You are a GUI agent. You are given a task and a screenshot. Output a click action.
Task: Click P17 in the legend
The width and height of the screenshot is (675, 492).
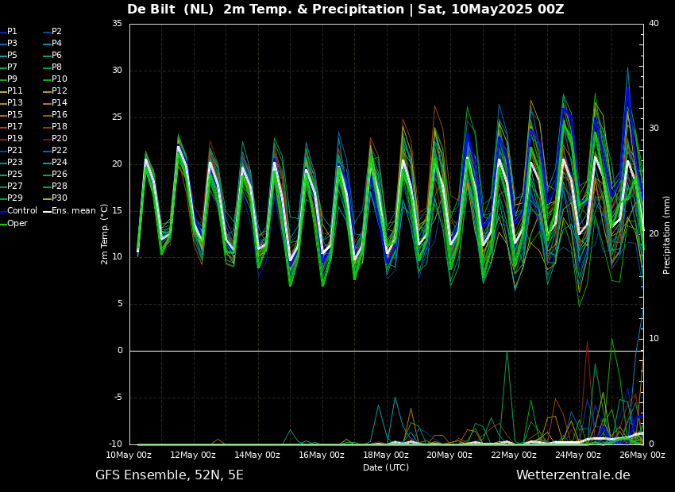(x=11, y=126)
